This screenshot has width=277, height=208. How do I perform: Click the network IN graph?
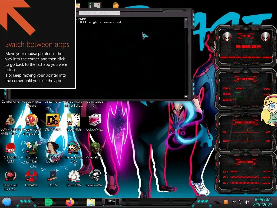click(x=246, y=131)
